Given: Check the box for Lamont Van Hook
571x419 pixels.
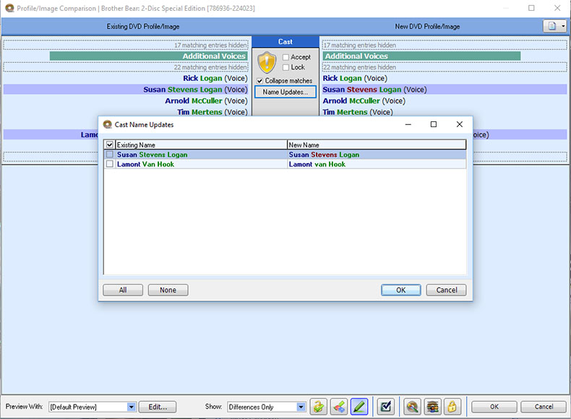Looking at the screenshot, I should [110, 164].
